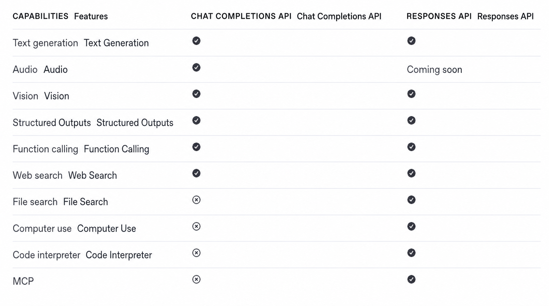Select the Chat Completions API column header

click(241, 16)
